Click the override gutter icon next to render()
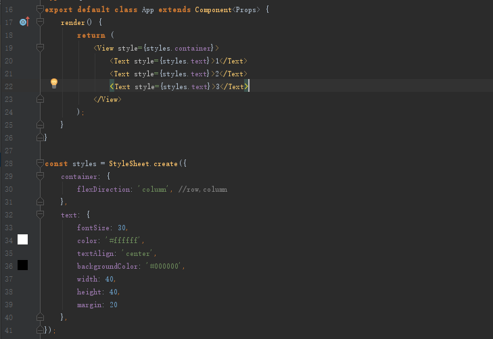The image size is (493, 339). pos(24,22)
